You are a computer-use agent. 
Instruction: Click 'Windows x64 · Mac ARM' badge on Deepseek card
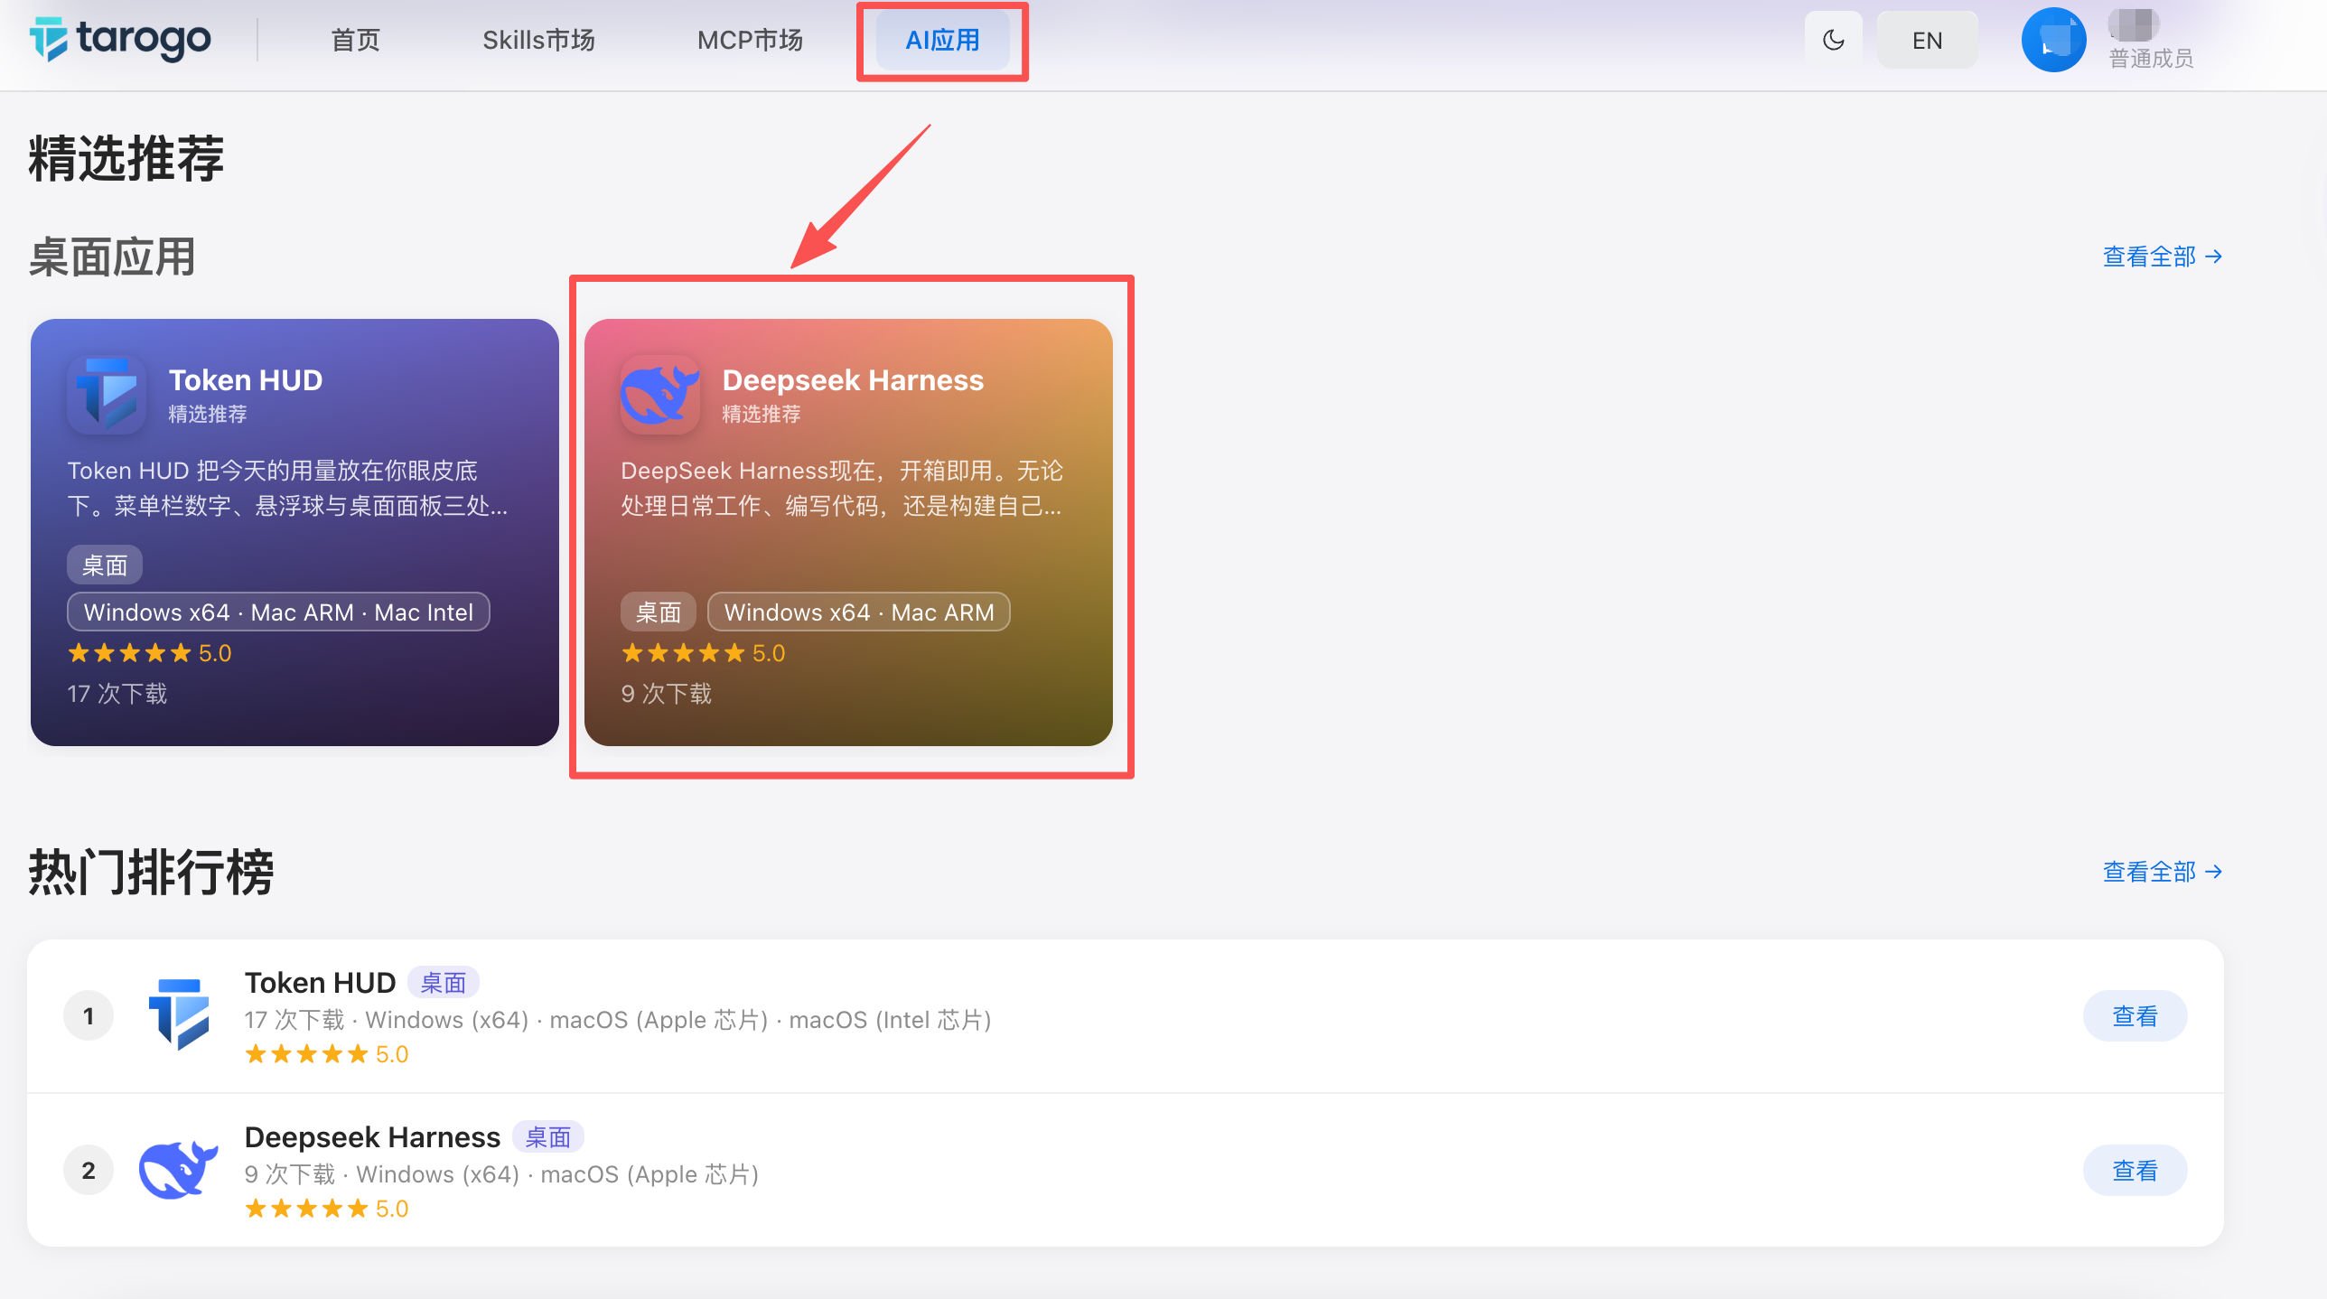[x=859, y=612]
